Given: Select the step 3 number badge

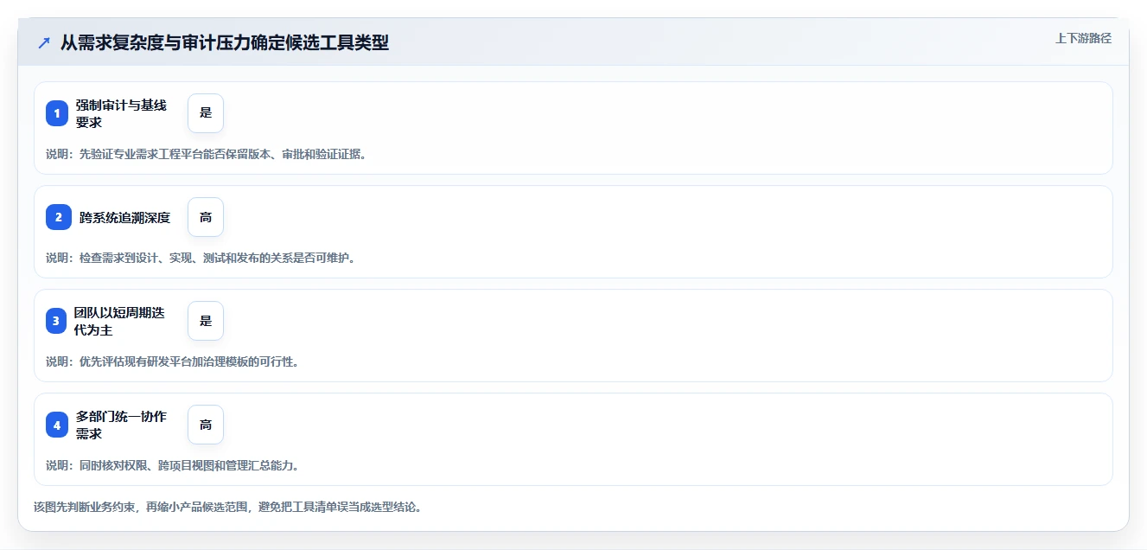Looking at the screenshot, I should coord(57,321).
